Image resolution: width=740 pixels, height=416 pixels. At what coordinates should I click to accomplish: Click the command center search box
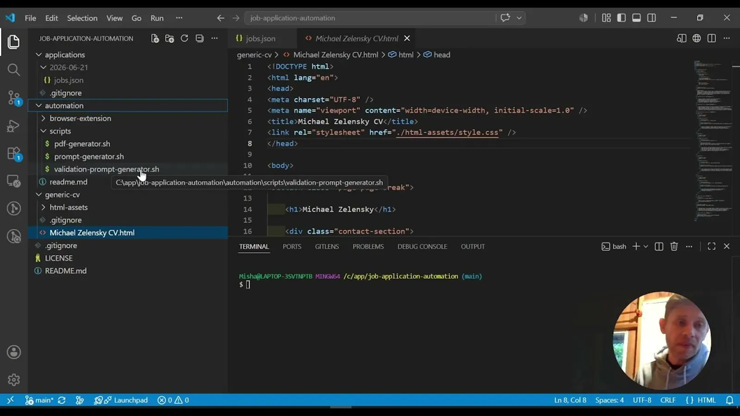click(x=370, y=18)
